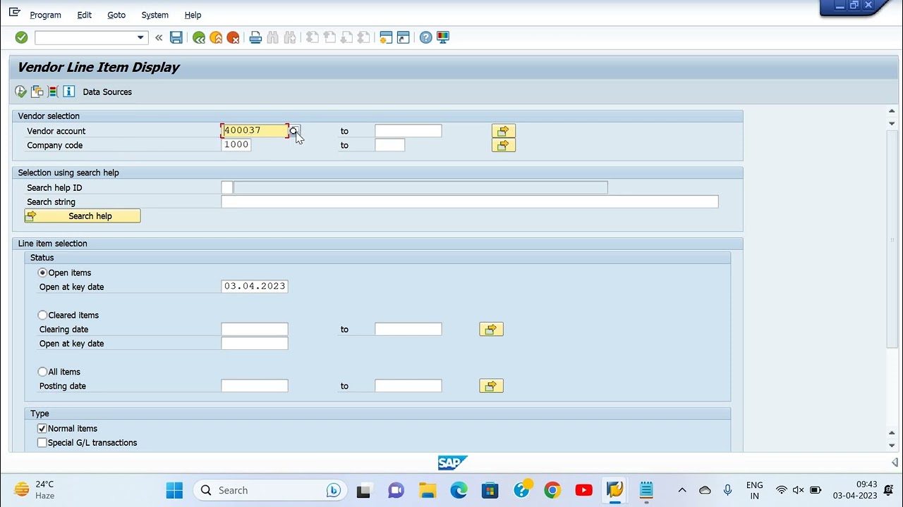The image size is (903, 507).
Task: Click the vertical scrollbar down arrow at bottom
Action: click(x=892, y=445)
